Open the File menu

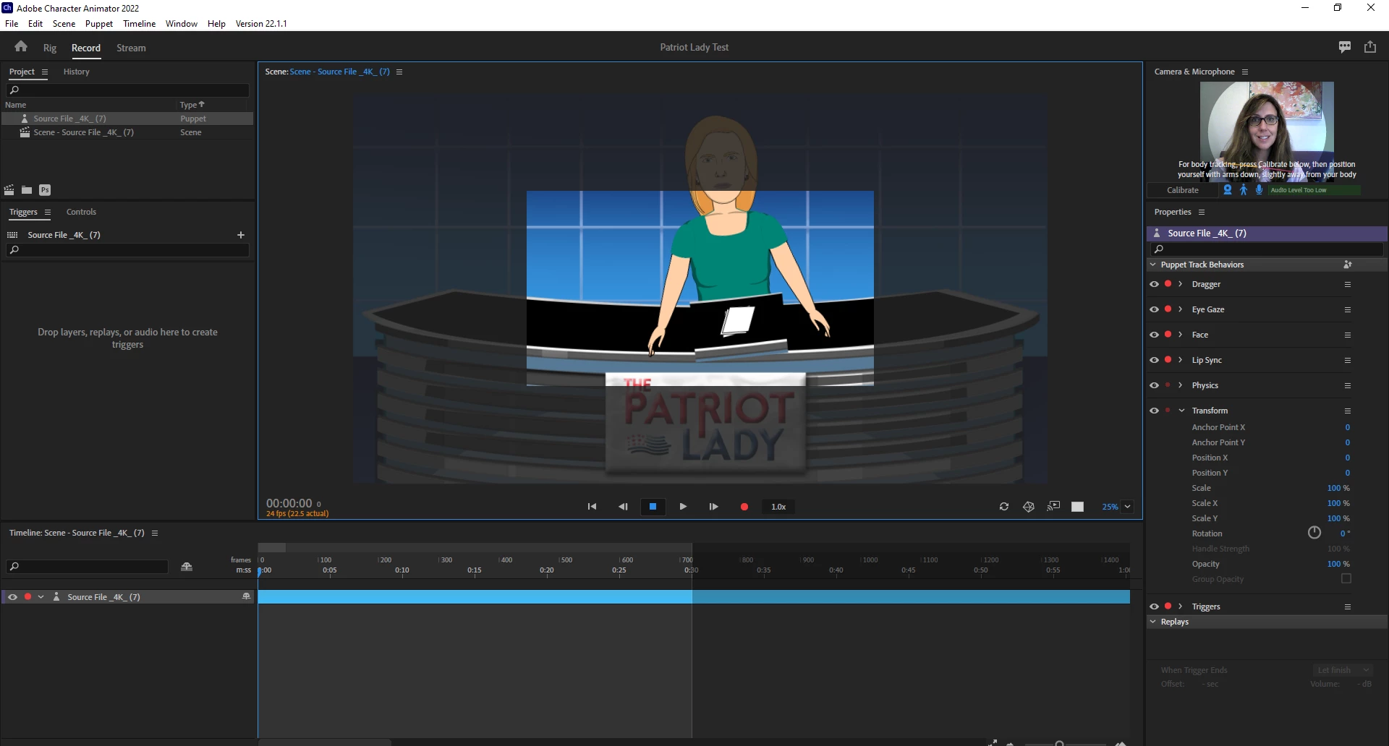click(x=12, y=23)
